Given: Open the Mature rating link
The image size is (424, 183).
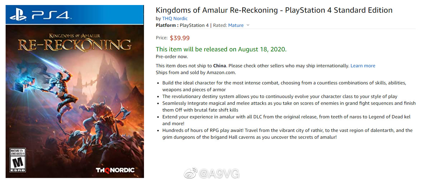Looking at the screenshot, I should (x=236, y=25).
